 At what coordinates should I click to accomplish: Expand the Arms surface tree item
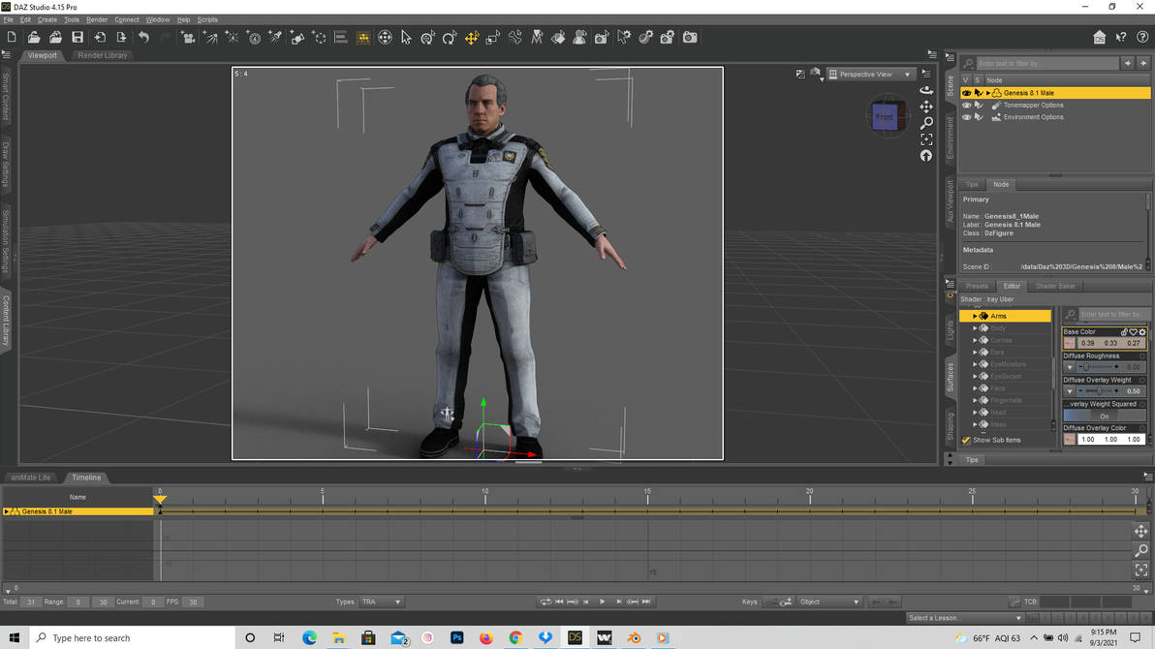point(975,316)
